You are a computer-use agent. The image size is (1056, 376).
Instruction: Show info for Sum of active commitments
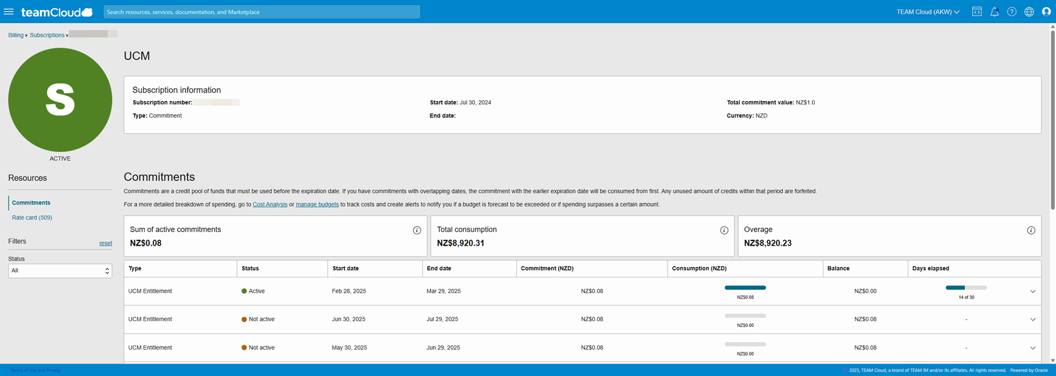[x=417, y=230]
